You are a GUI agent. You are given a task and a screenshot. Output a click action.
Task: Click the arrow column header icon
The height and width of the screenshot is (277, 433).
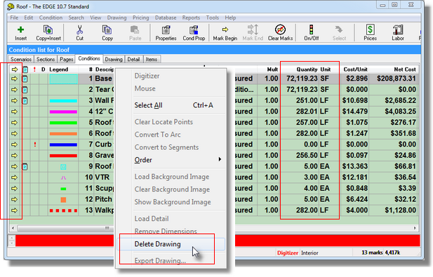14,69
